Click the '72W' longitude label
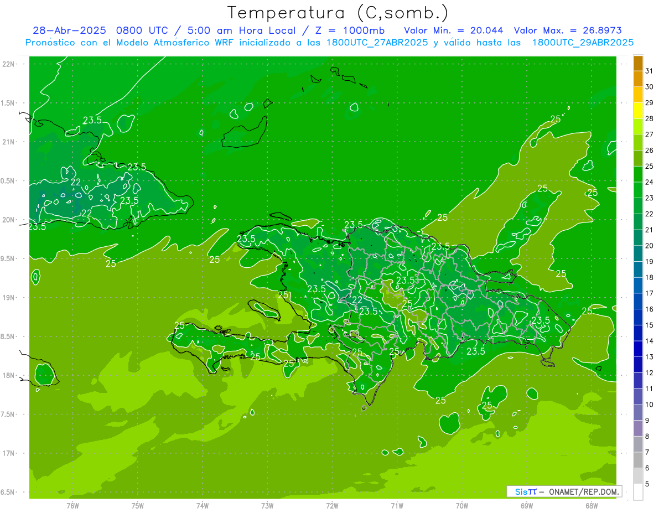This screenshot has height=513, width=664. point(332,506)
